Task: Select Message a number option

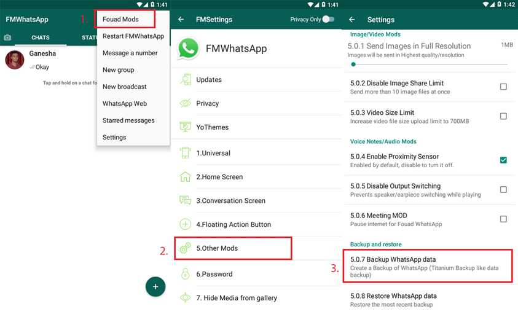Action: click(133, 53)
